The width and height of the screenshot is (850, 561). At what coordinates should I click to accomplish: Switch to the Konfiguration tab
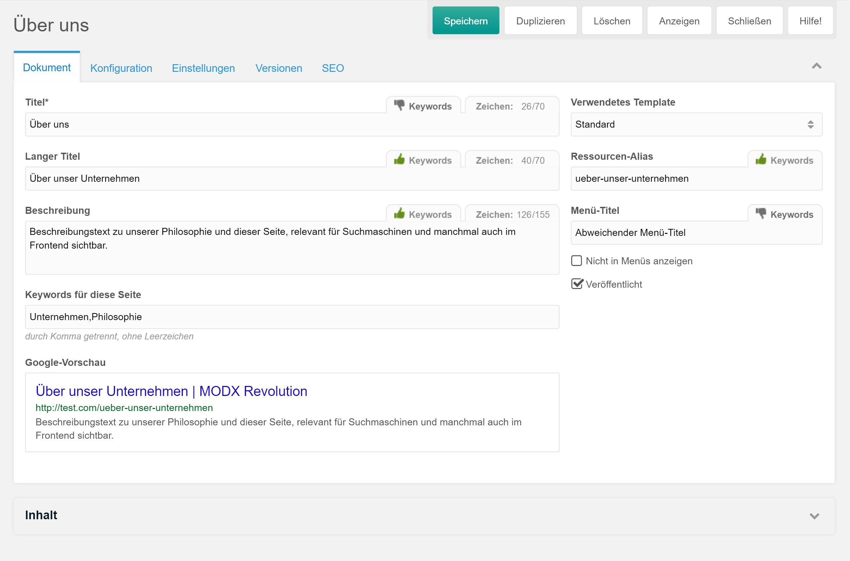click(x=121, y=68)
